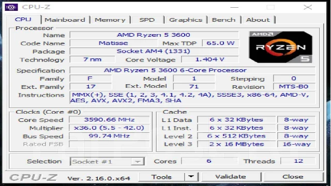Click the Level 2 8-way value
This screenshot has width=331, height=186.
296,136
